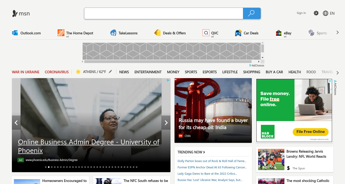Open Russia Has 'Lost' Ukraine War link
This screenshot has width=345, height=184.
210,180
